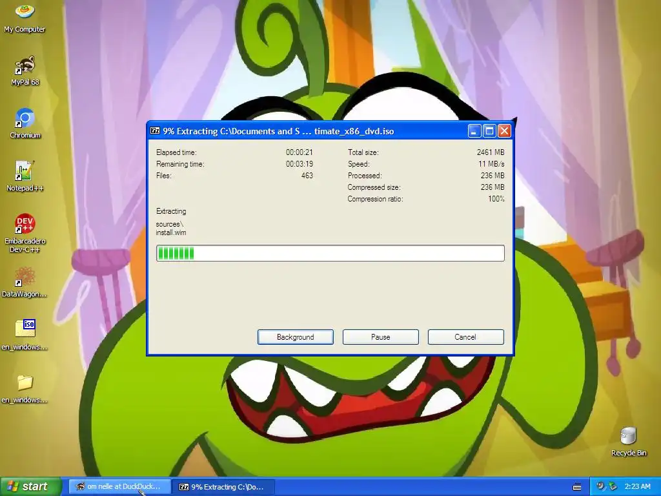Click the Speed value 11 MB/s
The width and height of the screenshot is (661, 496).
click(491, 163)
